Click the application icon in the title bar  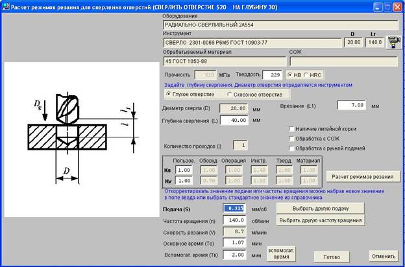(6, 6)
